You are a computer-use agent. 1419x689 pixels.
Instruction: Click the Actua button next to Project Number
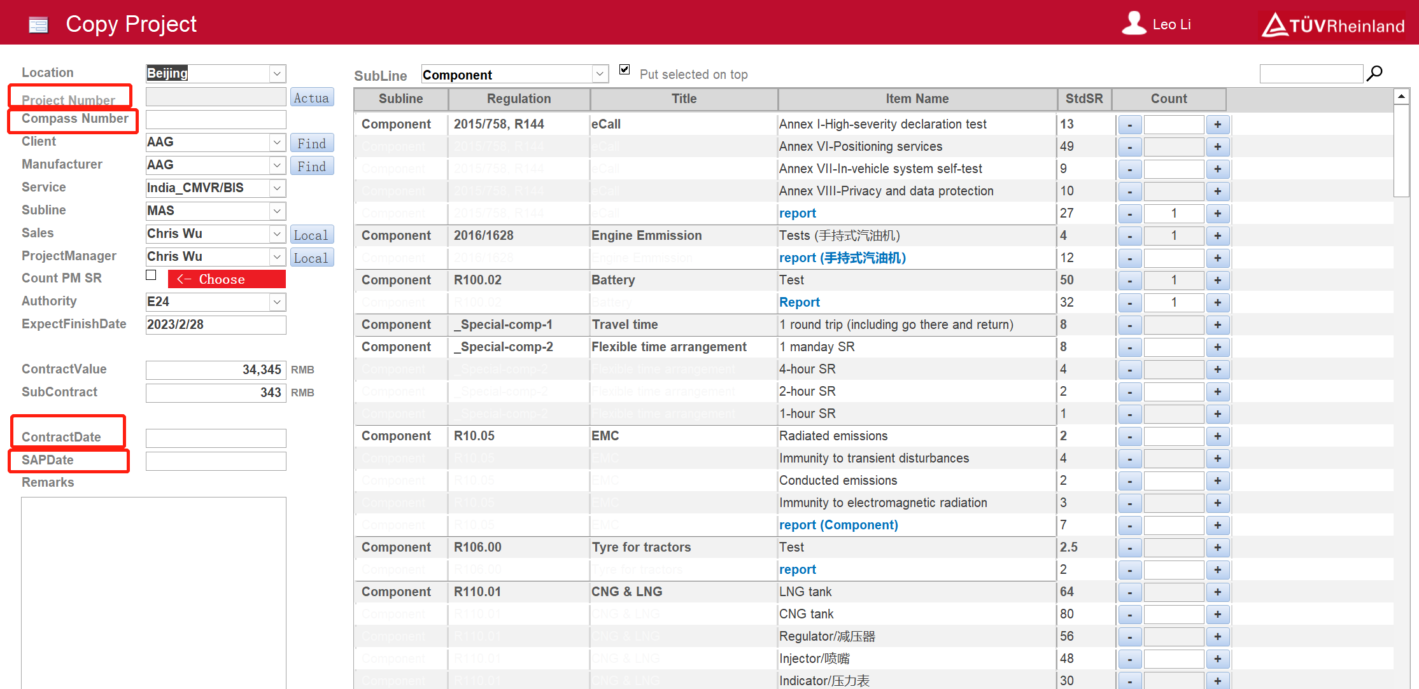pyautogui.click(x=312, y=97)
